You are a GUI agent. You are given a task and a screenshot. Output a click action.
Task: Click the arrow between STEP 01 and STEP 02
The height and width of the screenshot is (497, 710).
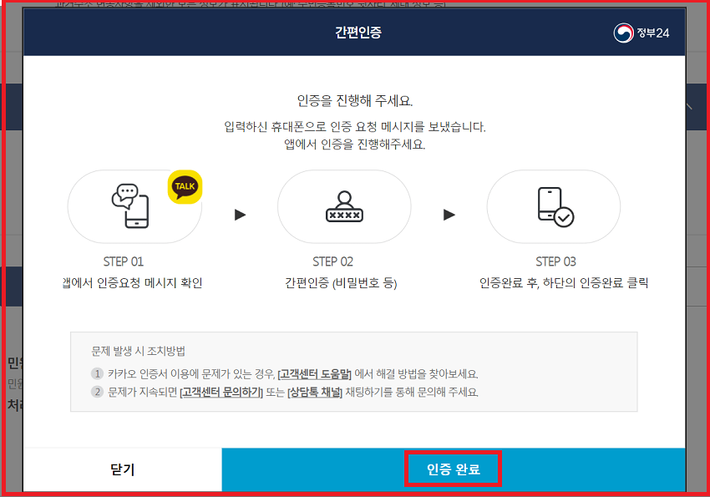[240, 213]
